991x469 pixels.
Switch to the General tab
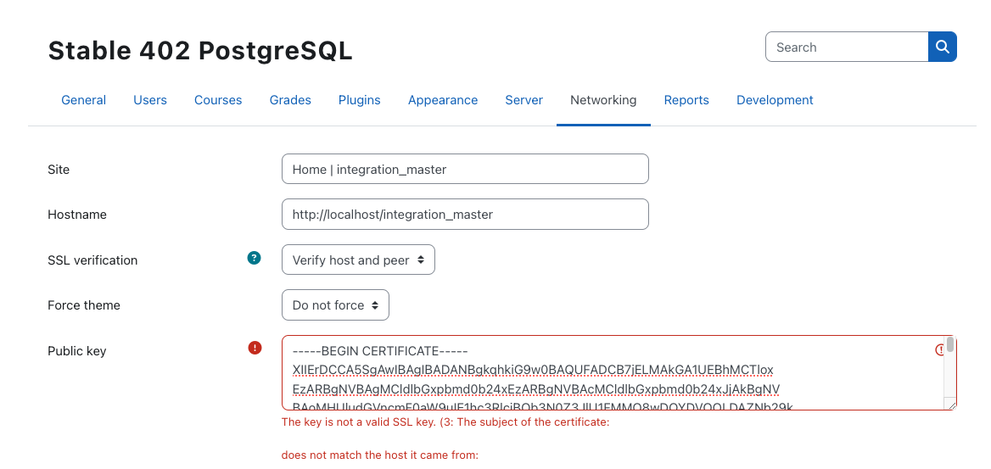83,100
